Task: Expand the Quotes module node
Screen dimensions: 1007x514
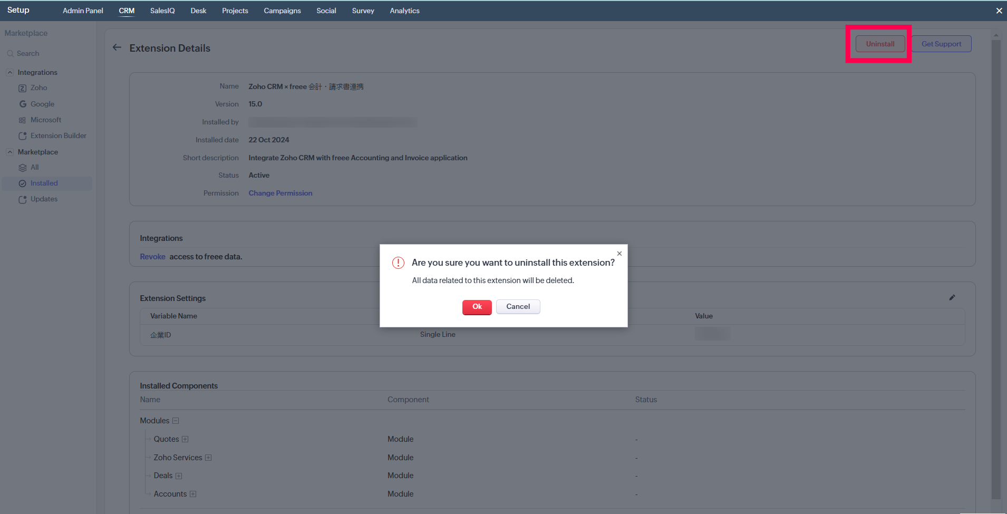Action: click(185, 439)
